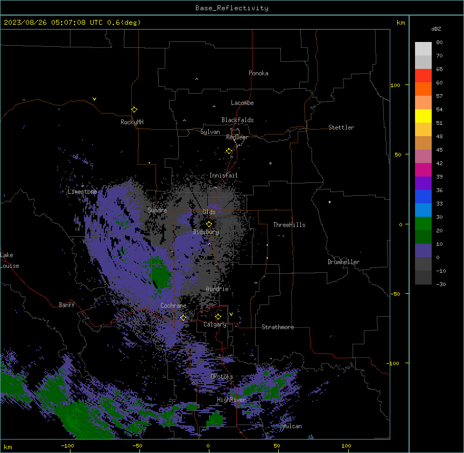Click the Airdrie city label
Viewport: 464px width, 453px height.
[x=217, y=289]
